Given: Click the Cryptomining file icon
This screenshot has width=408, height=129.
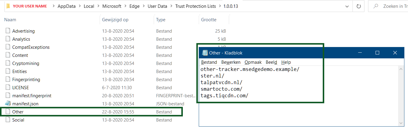Looking at the screenshot, I should [8, 63].
